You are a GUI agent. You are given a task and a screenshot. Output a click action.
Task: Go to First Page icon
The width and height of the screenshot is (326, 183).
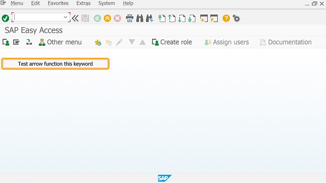[x=162, y=18]
